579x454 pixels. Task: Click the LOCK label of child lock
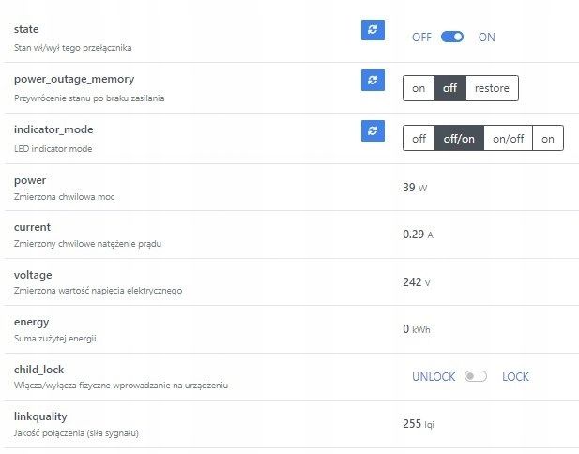click(515, 377)
